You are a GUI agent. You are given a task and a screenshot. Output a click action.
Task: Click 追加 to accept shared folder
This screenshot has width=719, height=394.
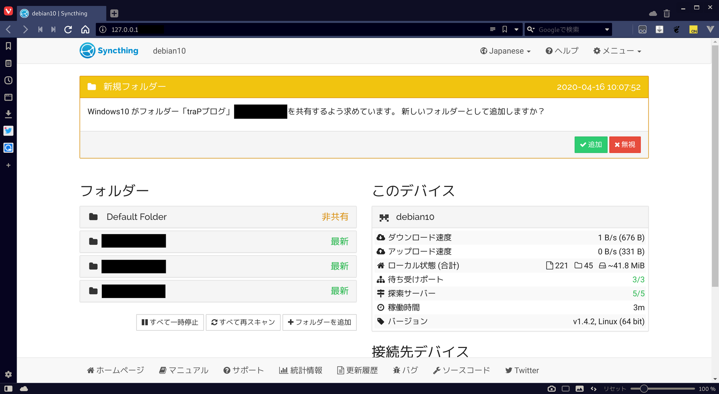coord(591,145)
